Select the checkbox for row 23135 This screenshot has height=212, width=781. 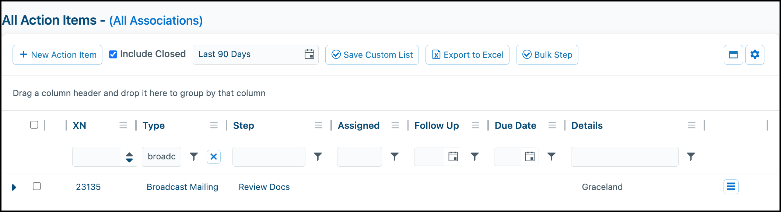(x=37, y=186)
